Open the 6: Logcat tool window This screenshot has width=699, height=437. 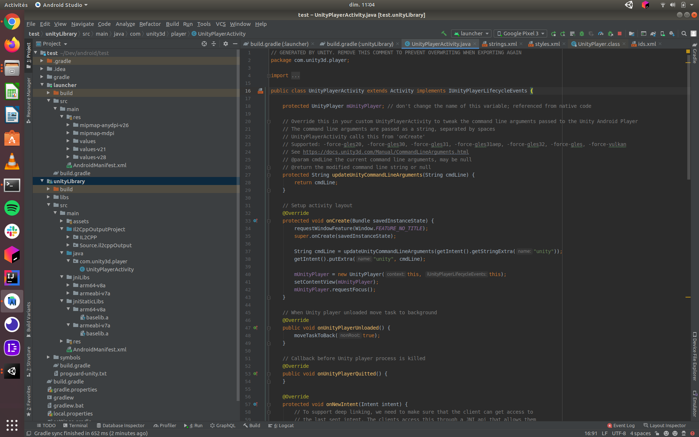[x=281, y=425]
